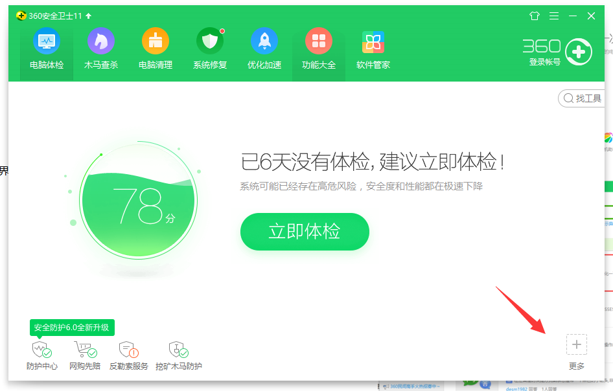Open the 防护中心 protection center
This screenshot has height=391, width=613.
point(41,353)
